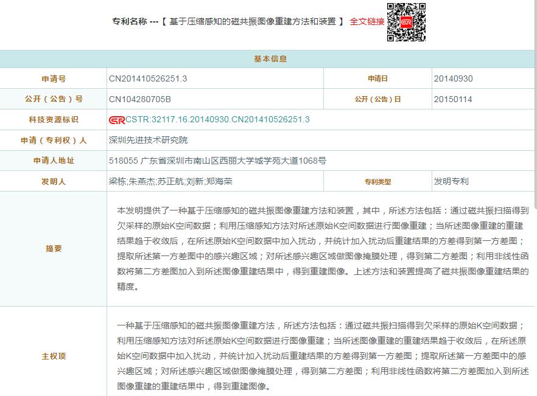
Task: Click application number CN201410526251.3
Action: pyautogui.click(x=148, y=78)
